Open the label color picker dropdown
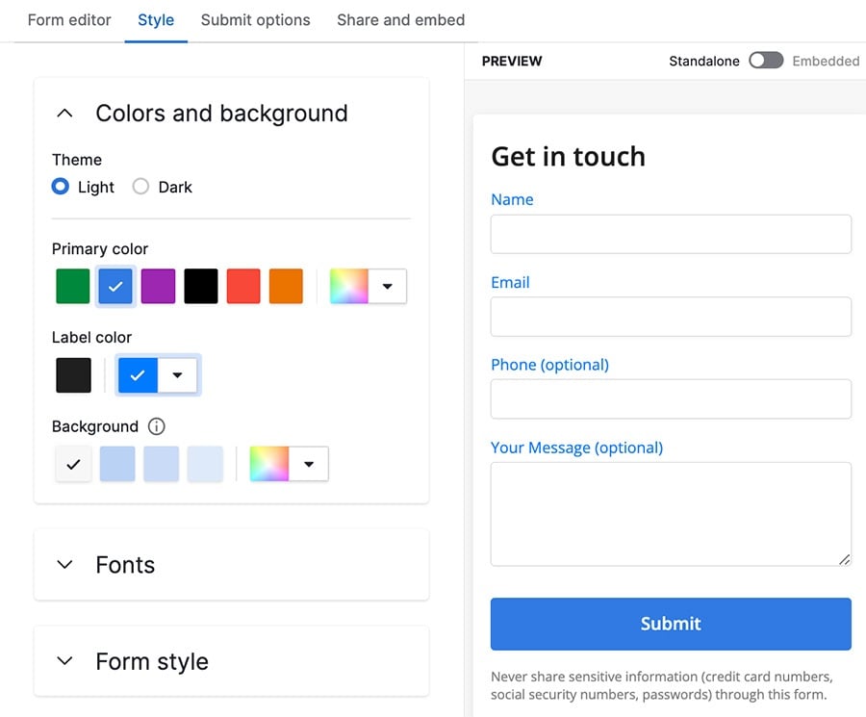The width and height of the screenshot is (866, 717). point(175,374)
